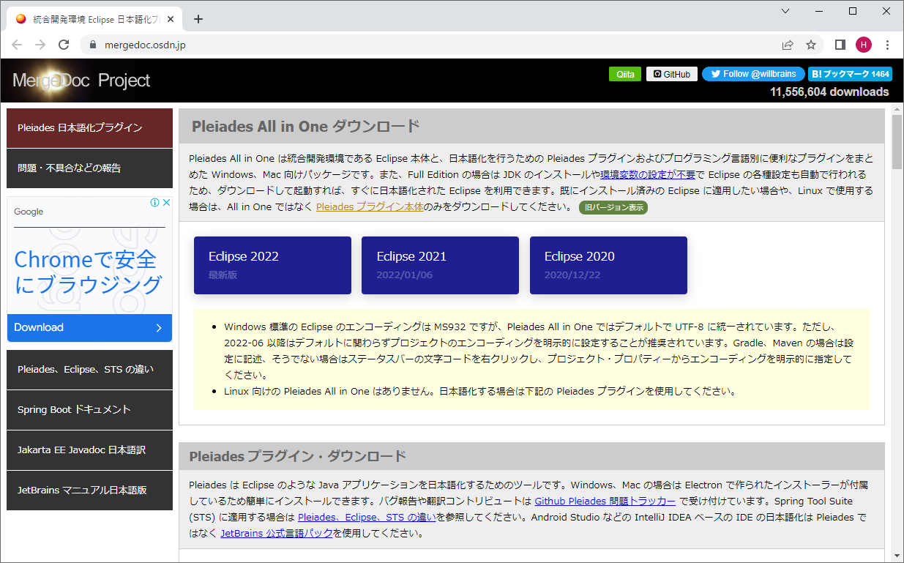The image size is (904, 563).
Task: Open the Eclipse 2021 download tile
Action: [440, 265]
